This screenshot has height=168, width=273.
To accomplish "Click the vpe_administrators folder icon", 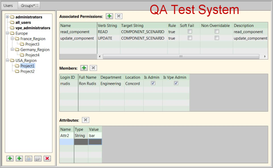I will (x=12, y=28).
